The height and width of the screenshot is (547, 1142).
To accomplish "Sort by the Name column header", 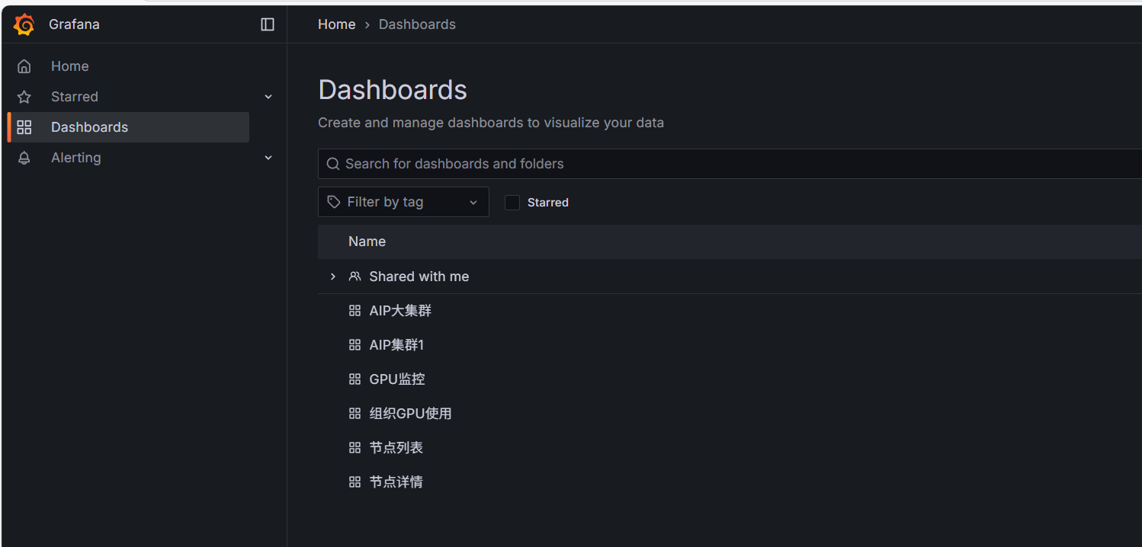I will [367, 242].
